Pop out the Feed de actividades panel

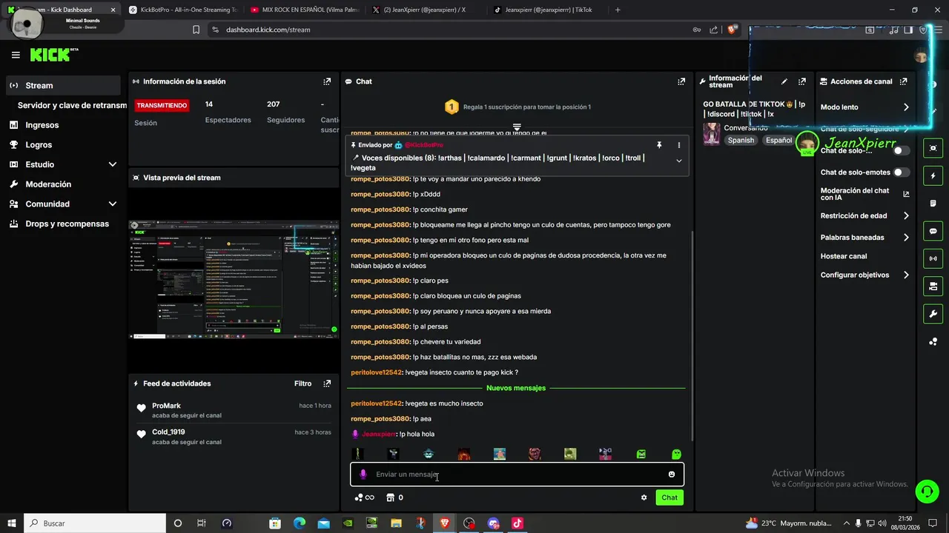[x=327, y=383]
